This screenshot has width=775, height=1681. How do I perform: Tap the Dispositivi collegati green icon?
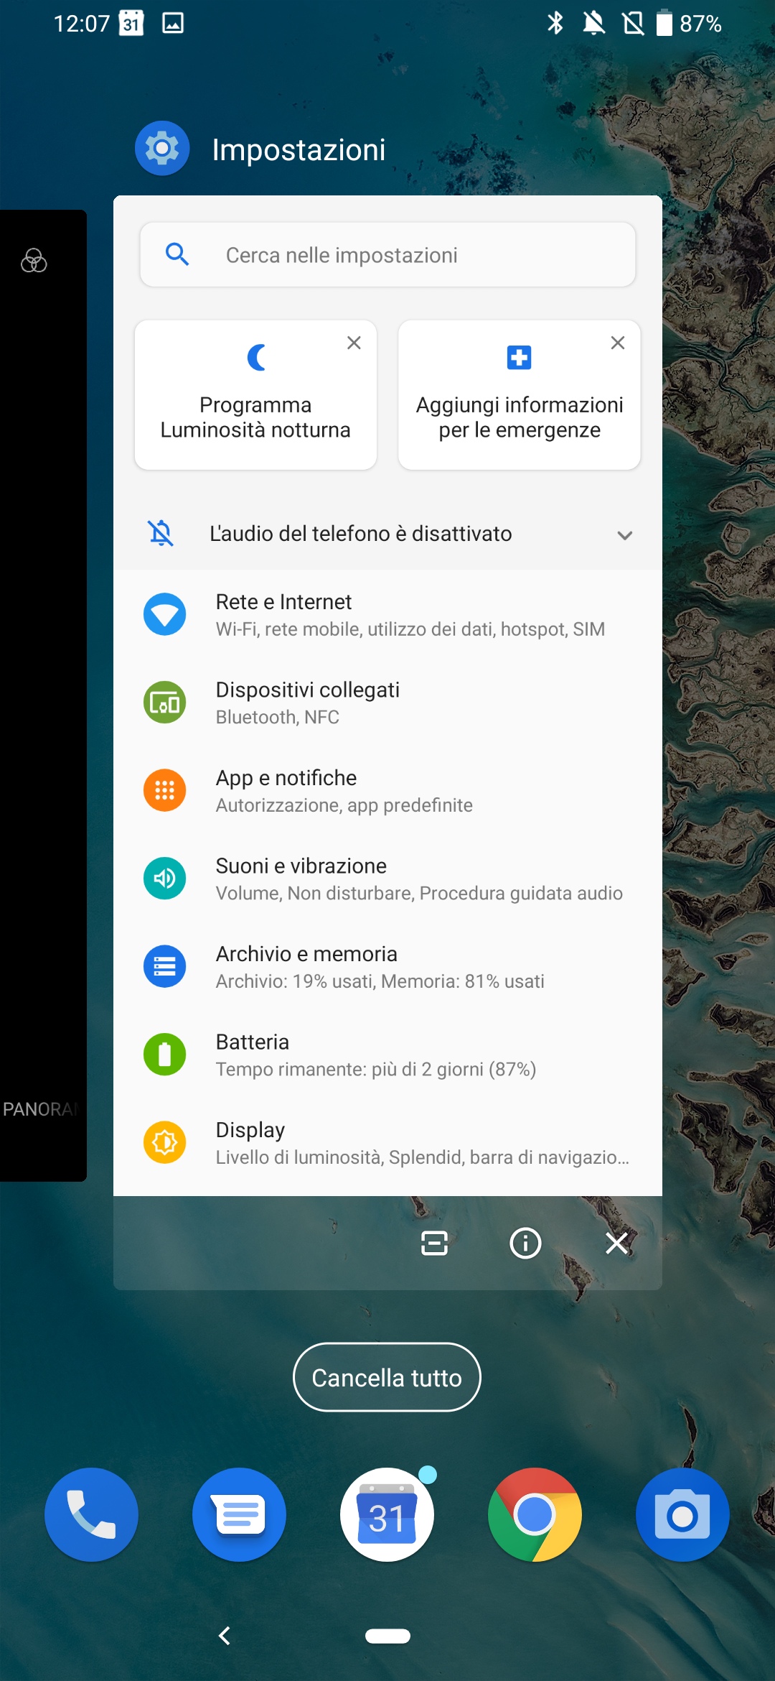coord(164,703)
